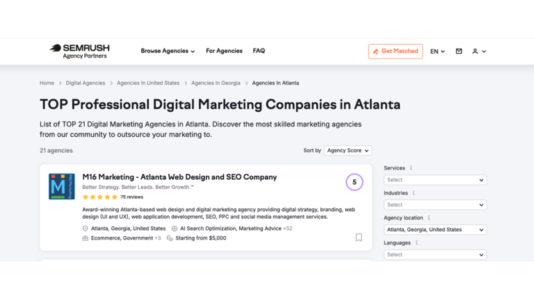This screenshot has width=534, height=300.
Task: Expand the Browse Agencies menu
Action: tap(168, 51)
